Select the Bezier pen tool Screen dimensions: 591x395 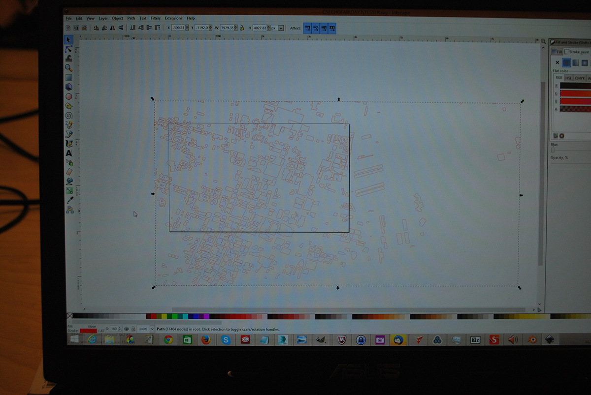(x=69, y=134)
